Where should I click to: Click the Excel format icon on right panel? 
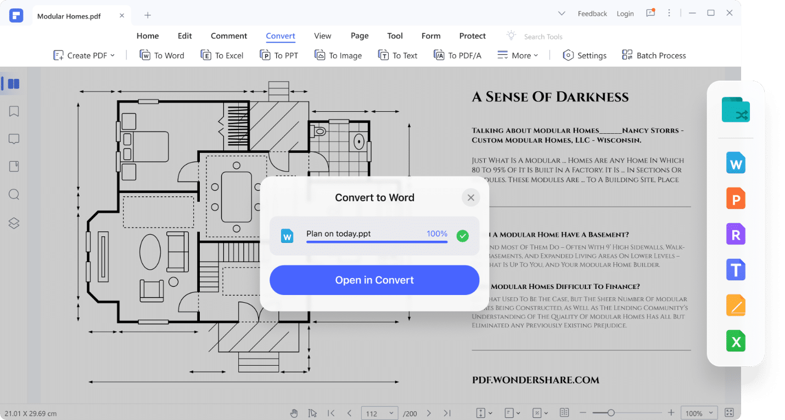(x=736, y=342)
